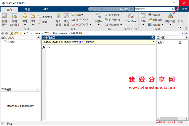189x126 pixels.
Task: Click the navigate Back arrow
Action: pyautogui.click(x=3, y=33)
